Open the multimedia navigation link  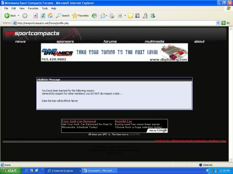tap(154, 42)
